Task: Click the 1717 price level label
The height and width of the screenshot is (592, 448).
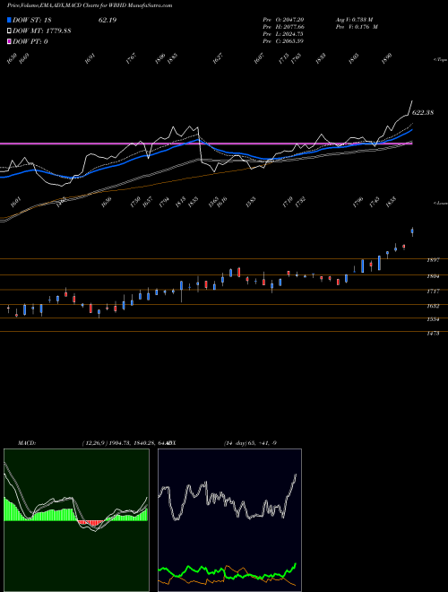Action: coord(433,292)
